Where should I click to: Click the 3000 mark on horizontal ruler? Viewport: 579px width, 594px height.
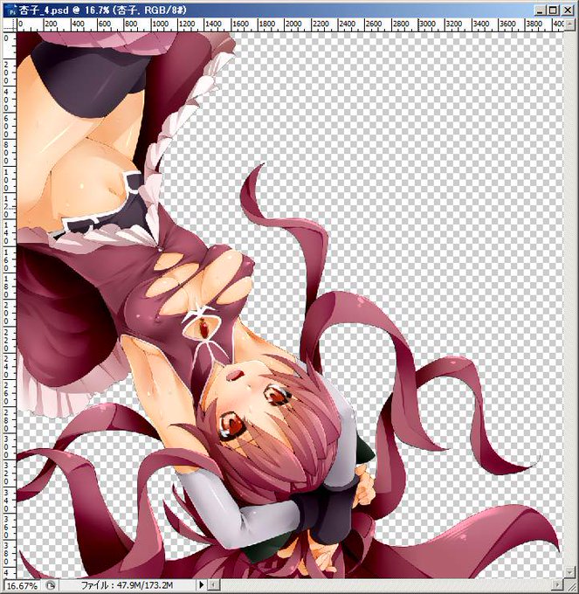[x=427, y=24]
